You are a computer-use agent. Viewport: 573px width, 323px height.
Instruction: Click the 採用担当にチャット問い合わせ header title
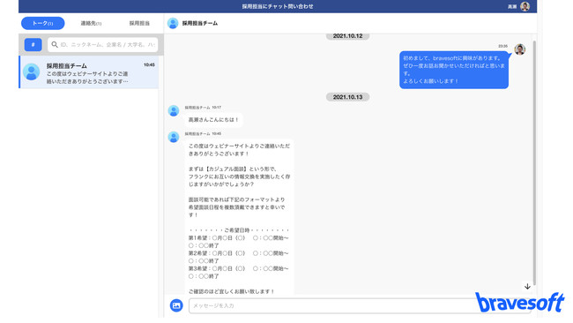coord(278,6)
